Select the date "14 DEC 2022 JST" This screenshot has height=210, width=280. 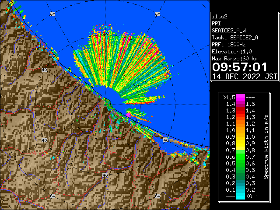[x=245, y=77]
